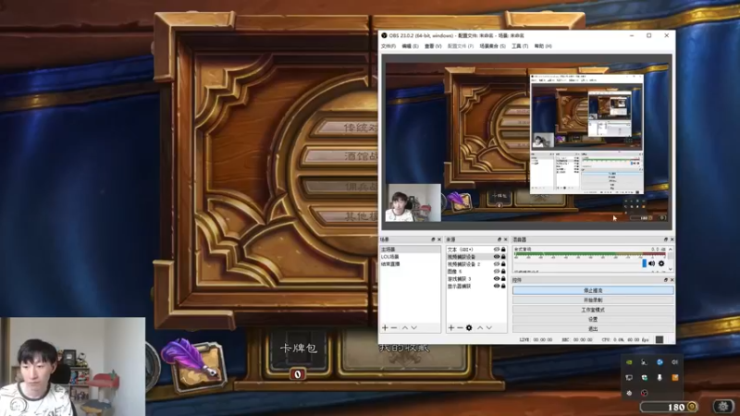This screenshot has height=416, width=740.
Task: Move source up in Sources panel
Action: [x=480, y=328]
